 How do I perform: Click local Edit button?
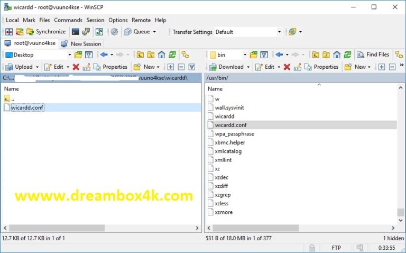click(54, 67)
